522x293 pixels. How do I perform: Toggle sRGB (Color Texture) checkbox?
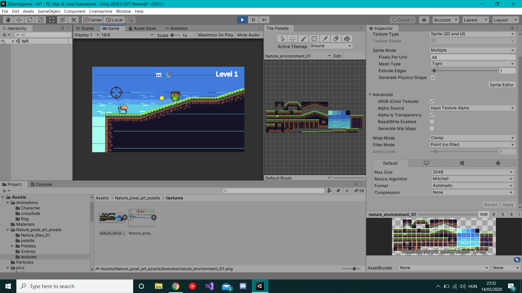click(x=432, y=101)
